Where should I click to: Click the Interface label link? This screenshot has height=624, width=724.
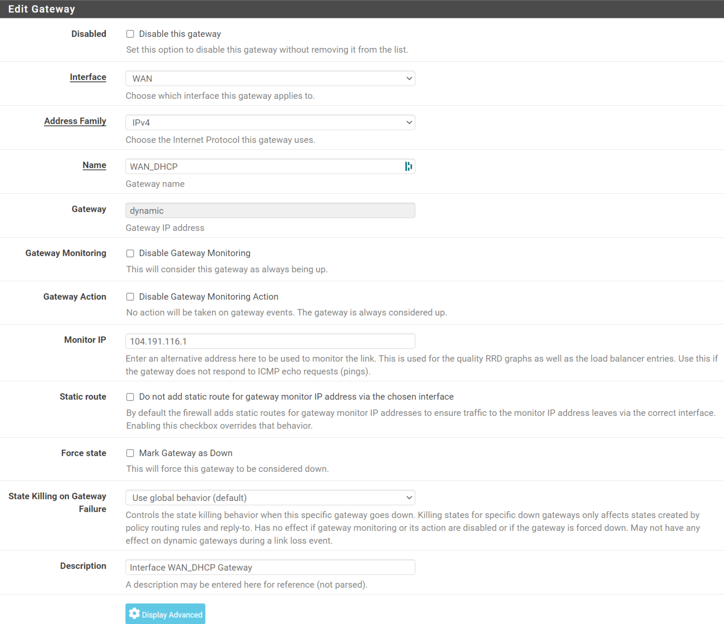(x=88, y=77)
